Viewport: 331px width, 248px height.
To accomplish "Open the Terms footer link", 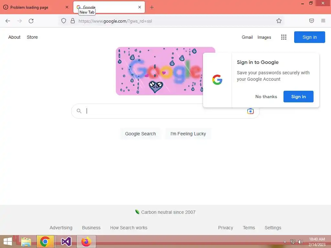I will (x=249, y=228).
